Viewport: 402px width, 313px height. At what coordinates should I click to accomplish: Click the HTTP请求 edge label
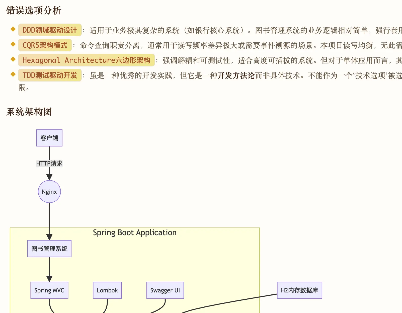tap(49, 163)
